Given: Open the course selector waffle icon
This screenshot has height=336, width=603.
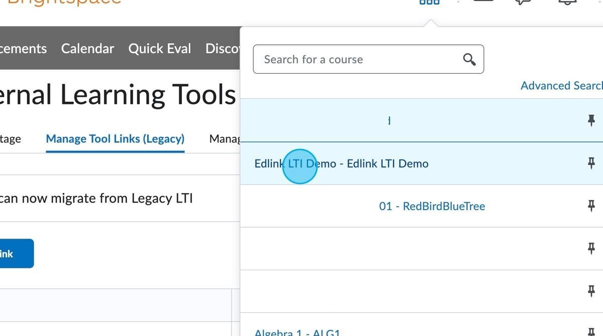Looking at the screenshot, I should click(x=430, y=3).
